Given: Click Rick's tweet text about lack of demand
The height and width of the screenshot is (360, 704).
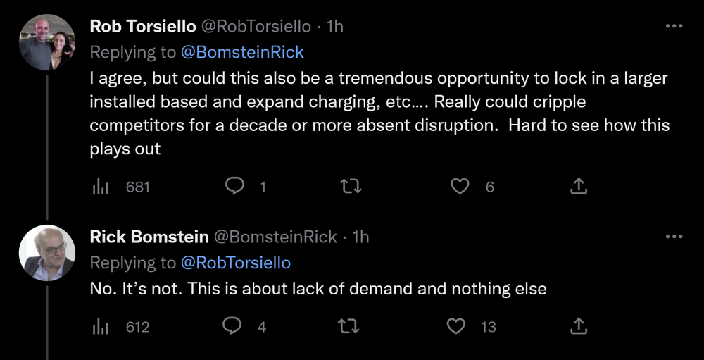Looking at the screenshot, I should pyautogui.click(x=318, y=289).
